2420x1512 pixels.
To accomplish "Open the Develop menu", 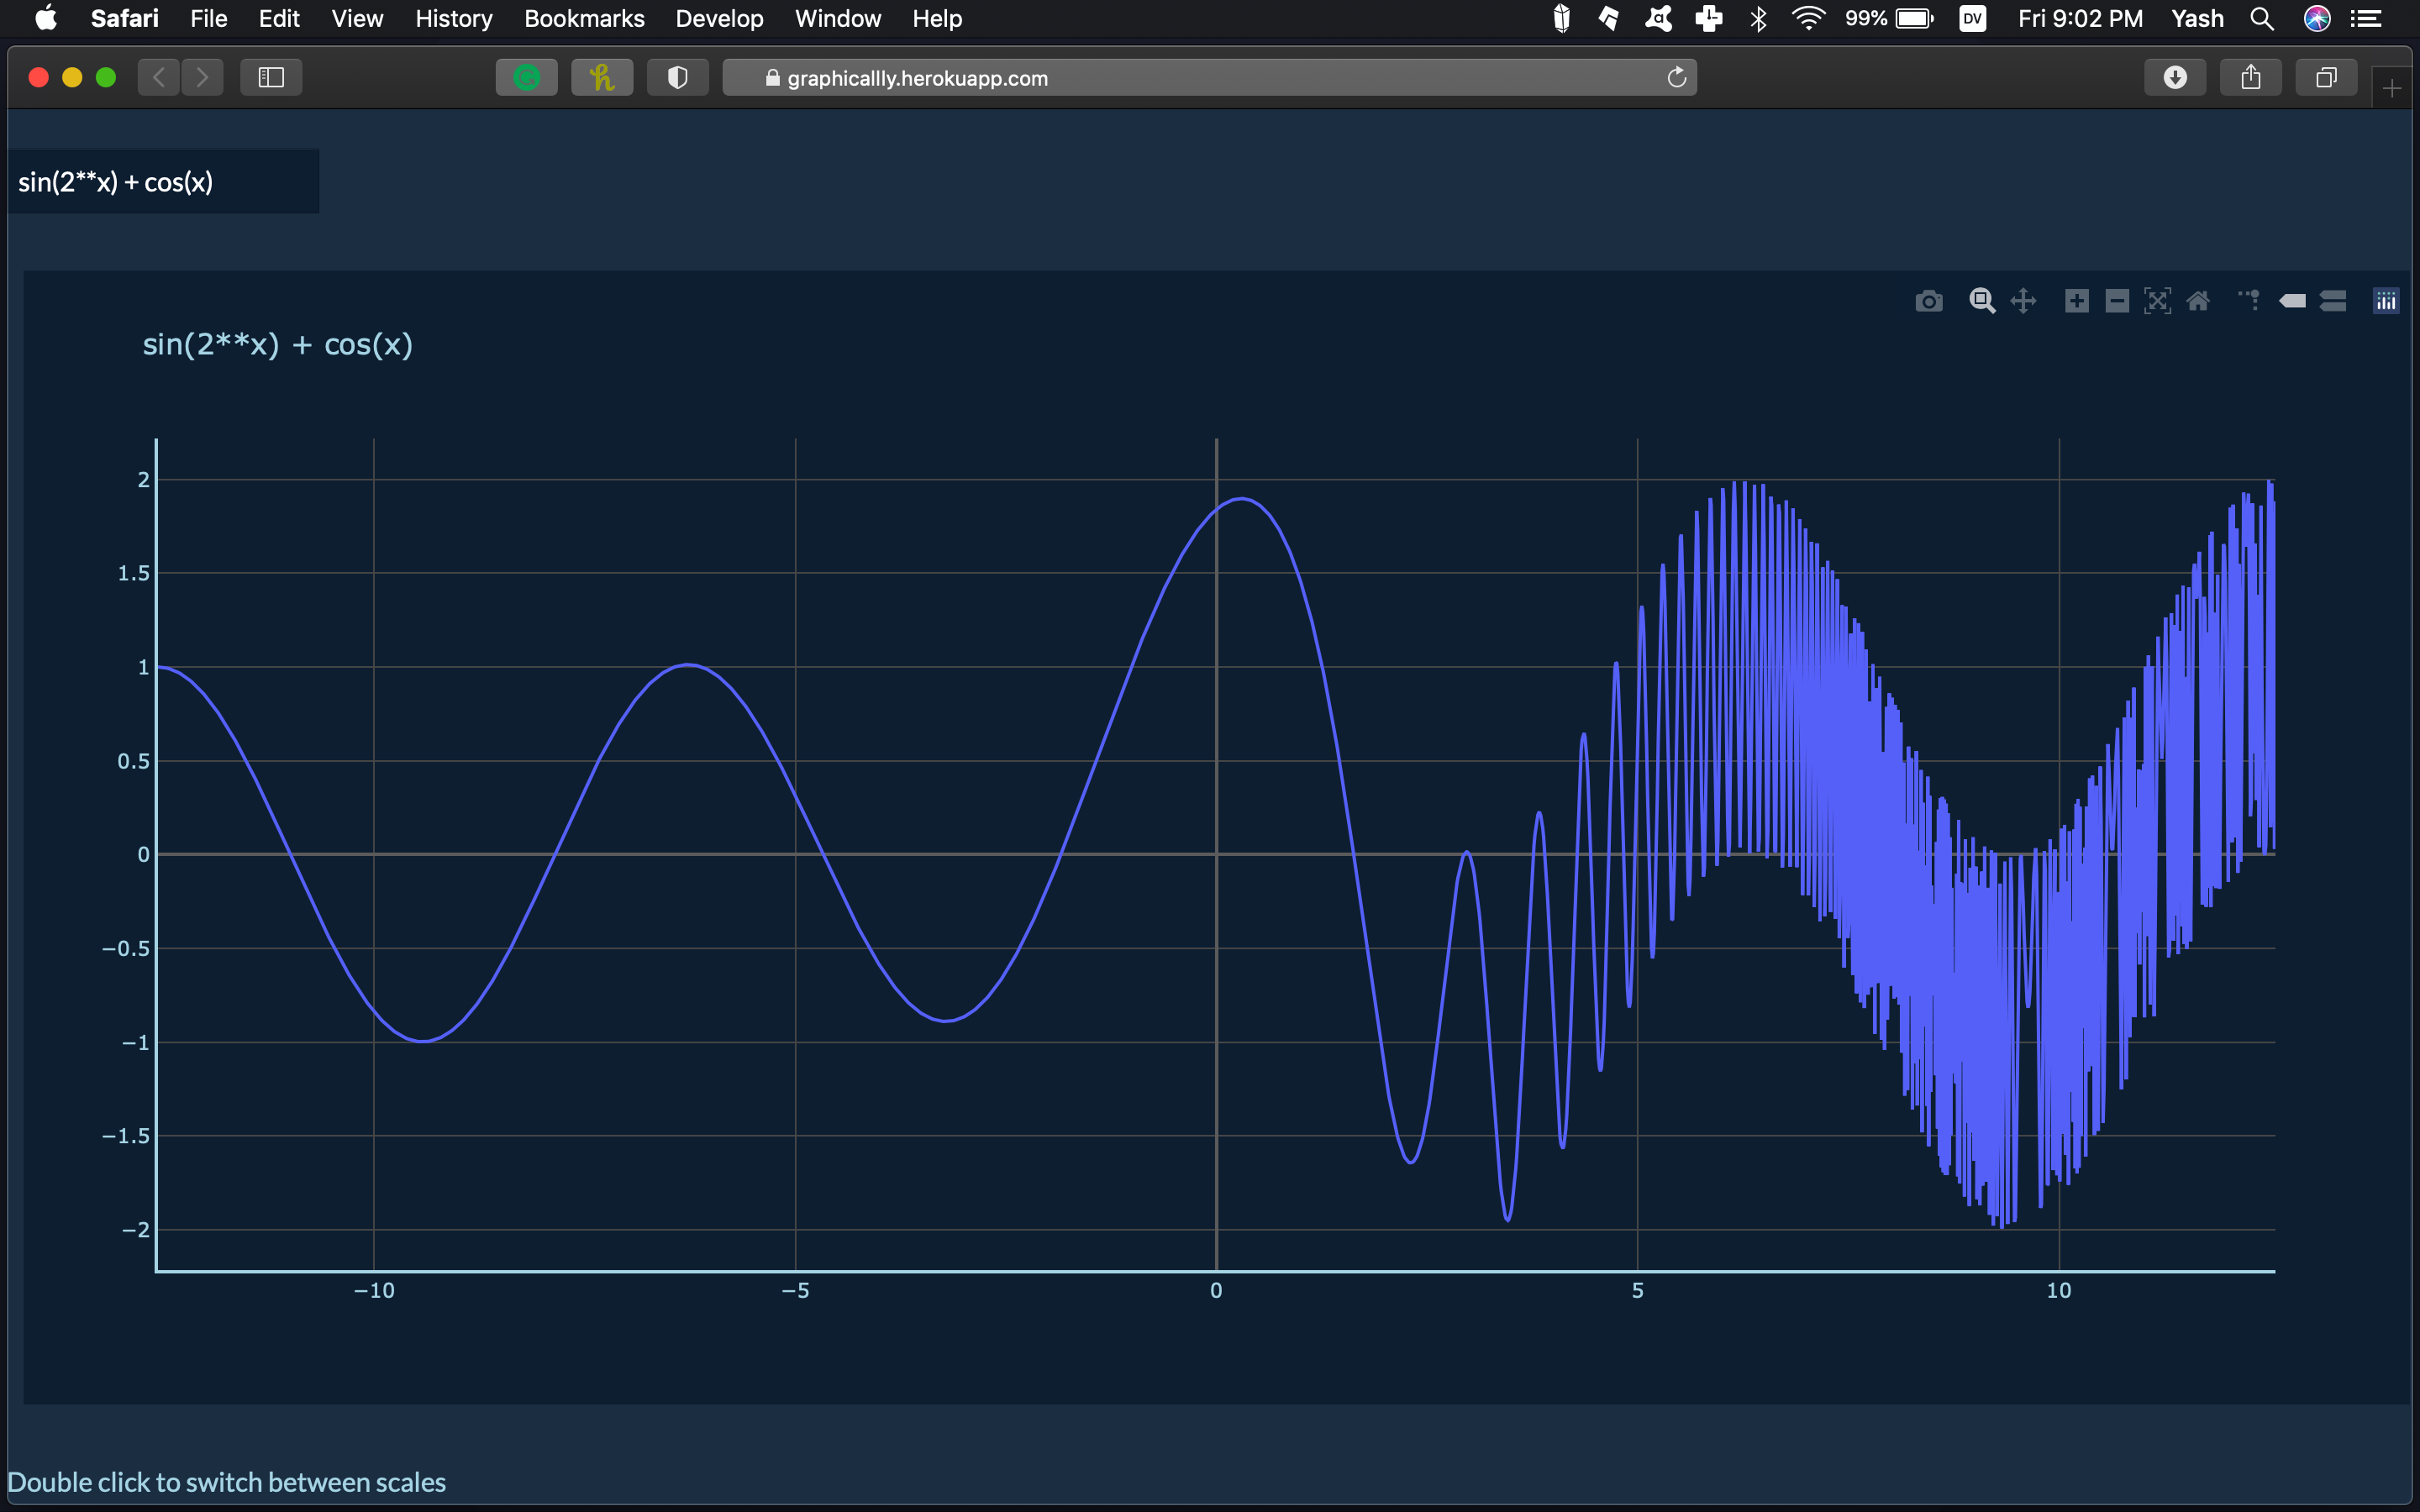I will click(x=719, y=18).
